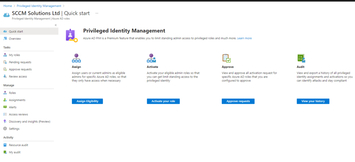Click the Settings gear icon in sidebar
355x162 pixels.
point(5,129)
